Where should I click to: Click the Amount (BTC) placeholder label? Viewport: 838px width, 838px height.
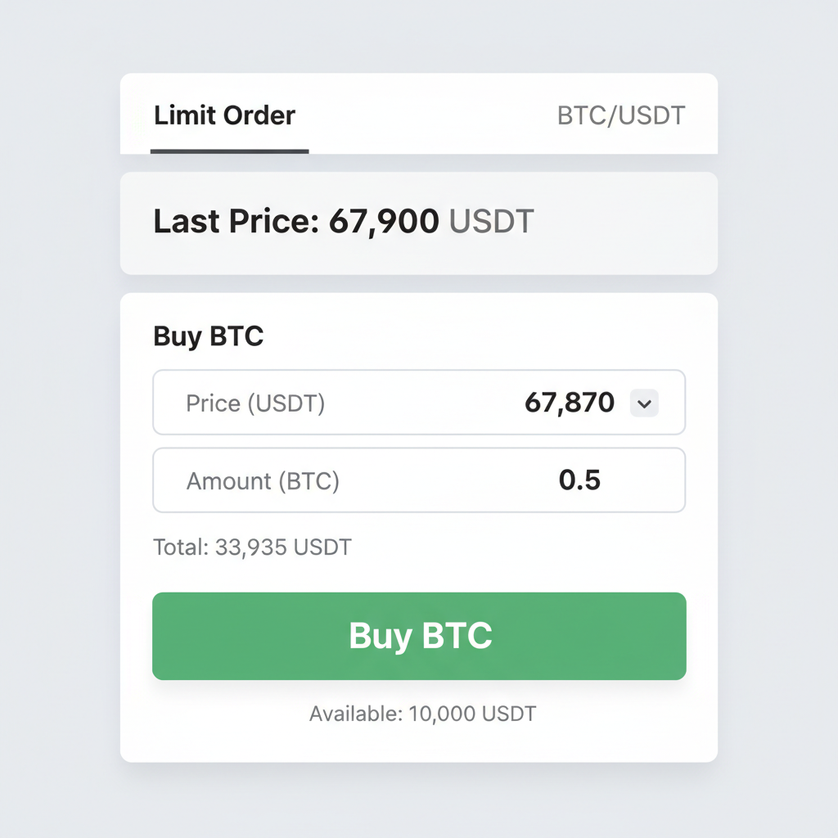coord(264,481)
